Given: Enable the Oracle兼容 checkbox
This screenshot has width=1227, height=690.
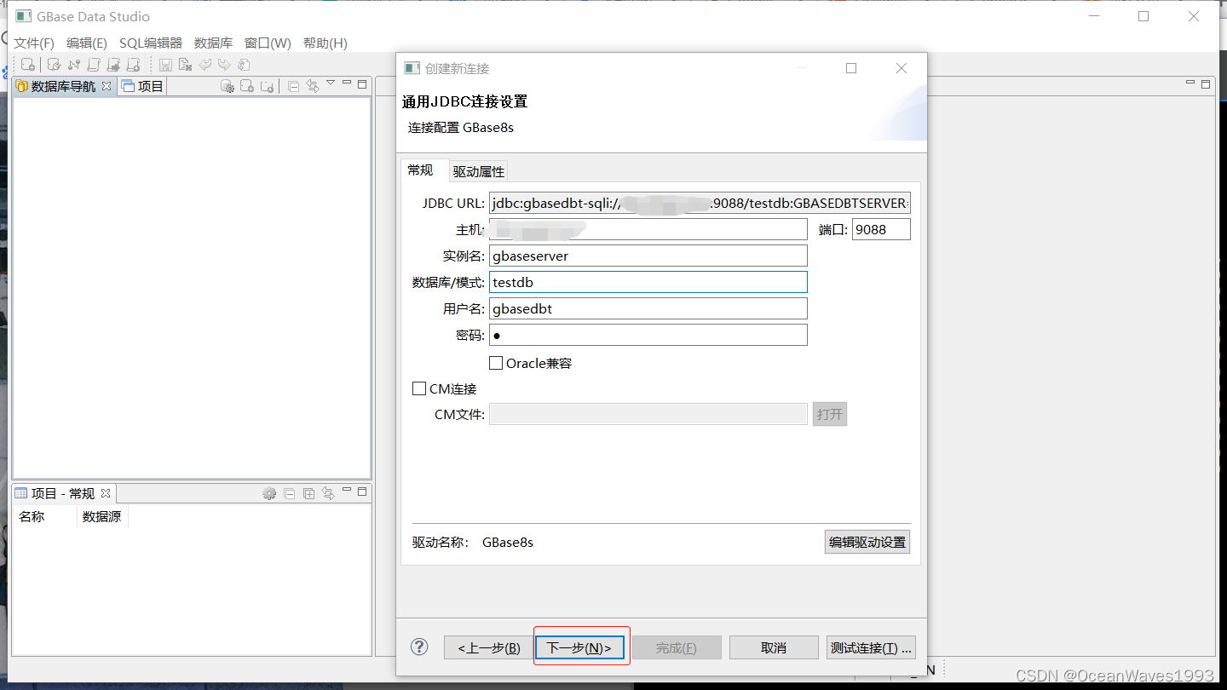Looking at the screenshot, I should pos(496,363).
